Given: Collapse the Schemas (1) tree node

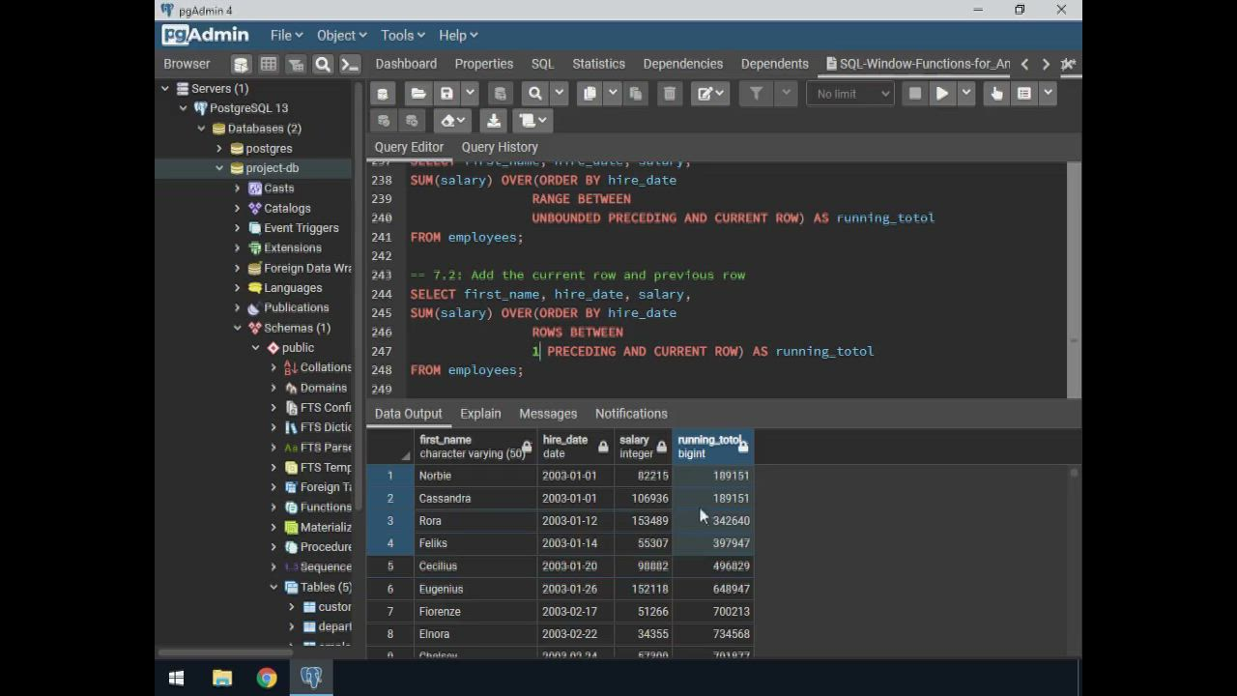Looking at the screenshot, I should point(238,328).
